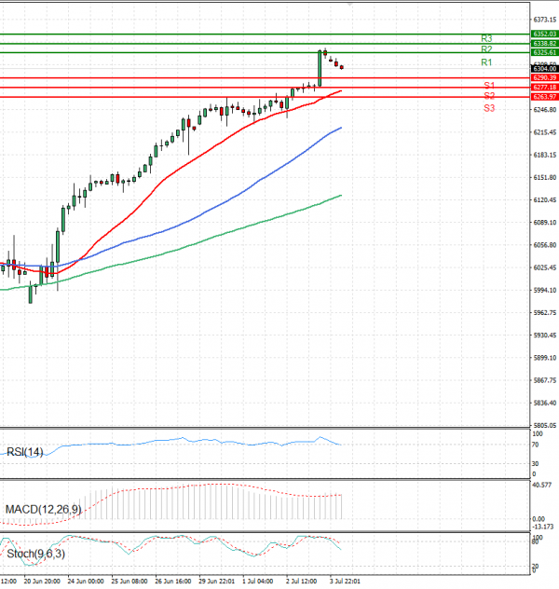Select the 6290.39 support price tag
Image resolution: width=559 pixels, height=589 pixels.
coord(545,77)
